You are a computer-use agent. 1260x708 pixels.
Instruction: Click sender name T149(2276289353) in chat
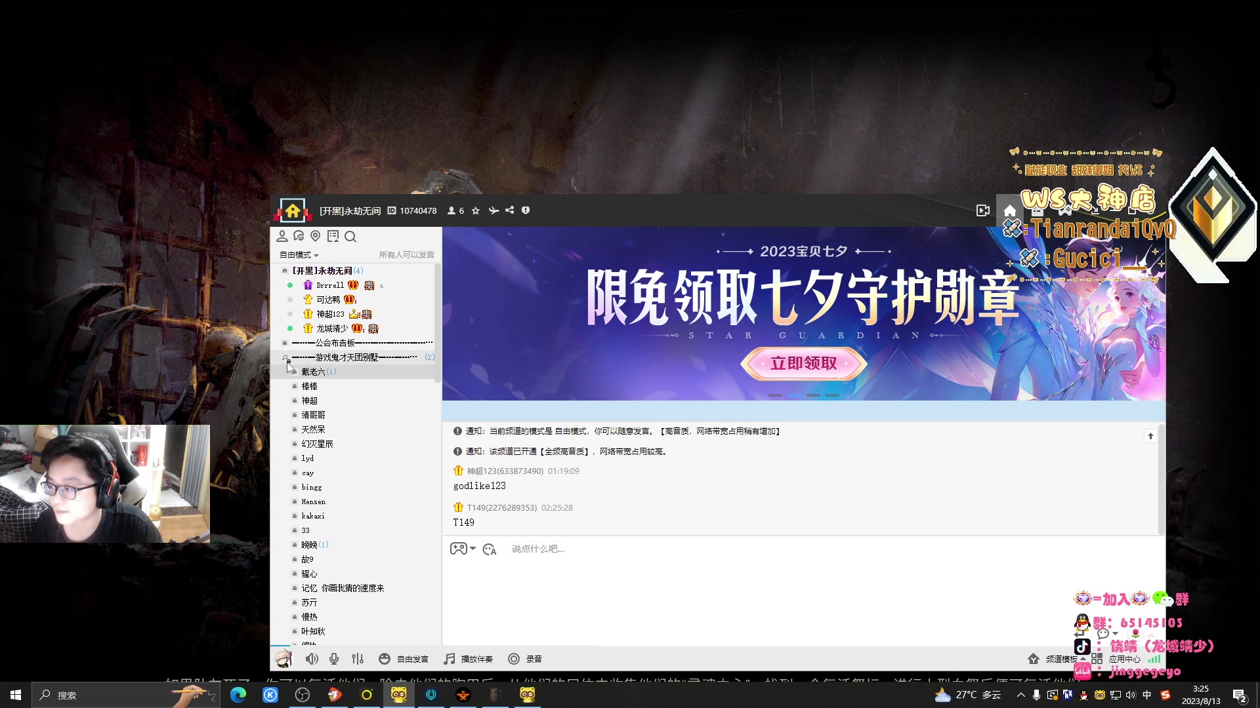point(501,508)
